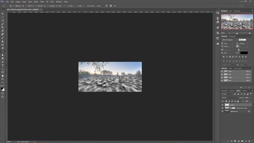
Task: Hide the Layer 1 layer
Action: click(222, 105)
